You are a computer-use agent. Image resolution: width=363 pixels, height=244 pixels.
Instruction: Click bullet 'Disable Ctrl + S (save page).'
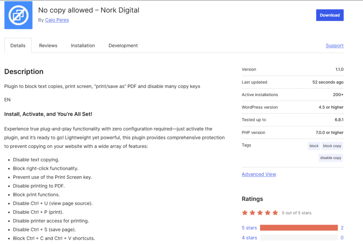44,230
